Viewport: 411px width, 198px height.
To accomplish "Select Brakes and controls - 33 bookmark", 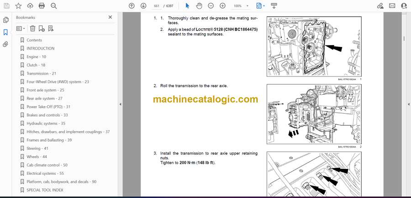I will (x=47, y=115).
